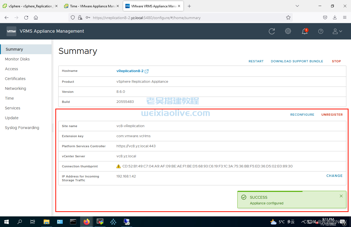Viewport: 351px width, 227px height.
Task: Click the green checkmark icon in SUCCESS toast
Action: click(x=244, y=197)
